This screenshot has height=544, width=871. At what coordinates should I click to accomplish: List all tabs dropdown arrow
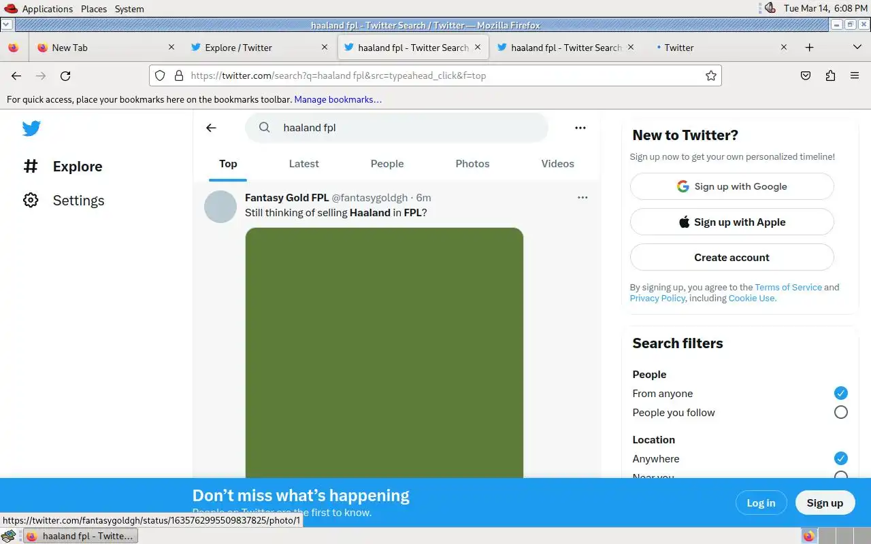[x=857, y=48]
